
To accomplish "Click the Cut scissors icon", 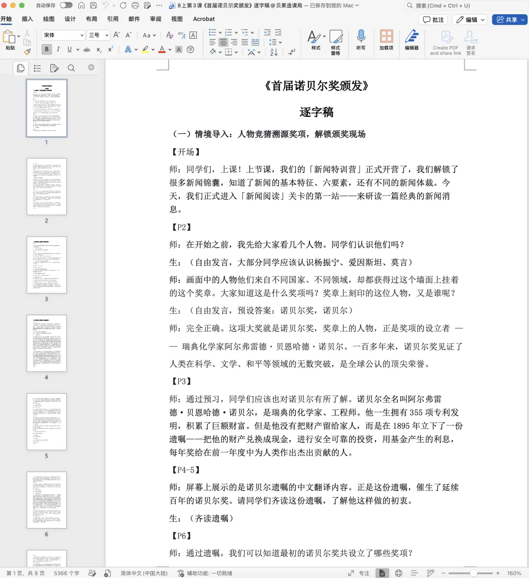I will (27, 33).
